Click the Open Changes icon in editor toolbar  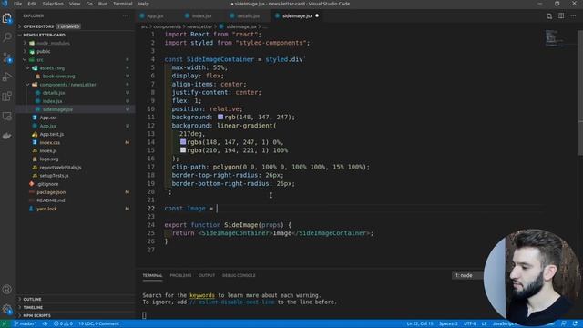coord(549,16)
